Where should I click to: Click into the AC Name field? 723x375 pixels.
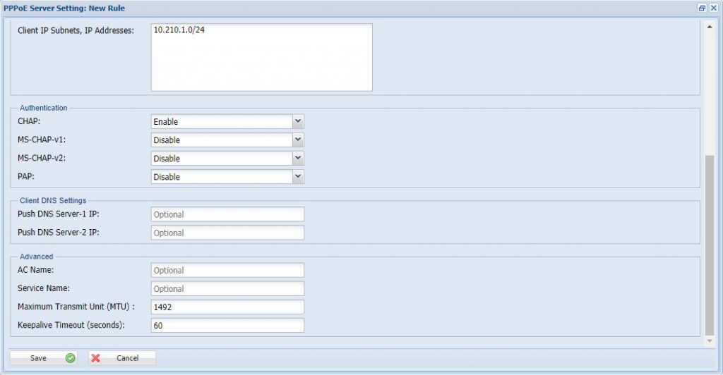(x=227, y=270)
